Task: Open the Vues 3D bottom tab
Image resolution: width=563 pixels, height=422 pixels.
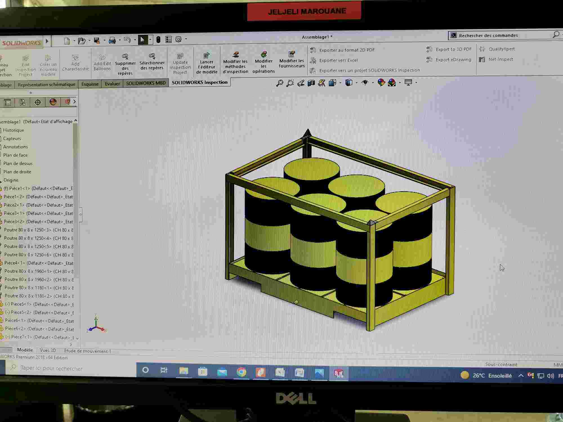Action: pyautogui.click(x=48, y=351)
